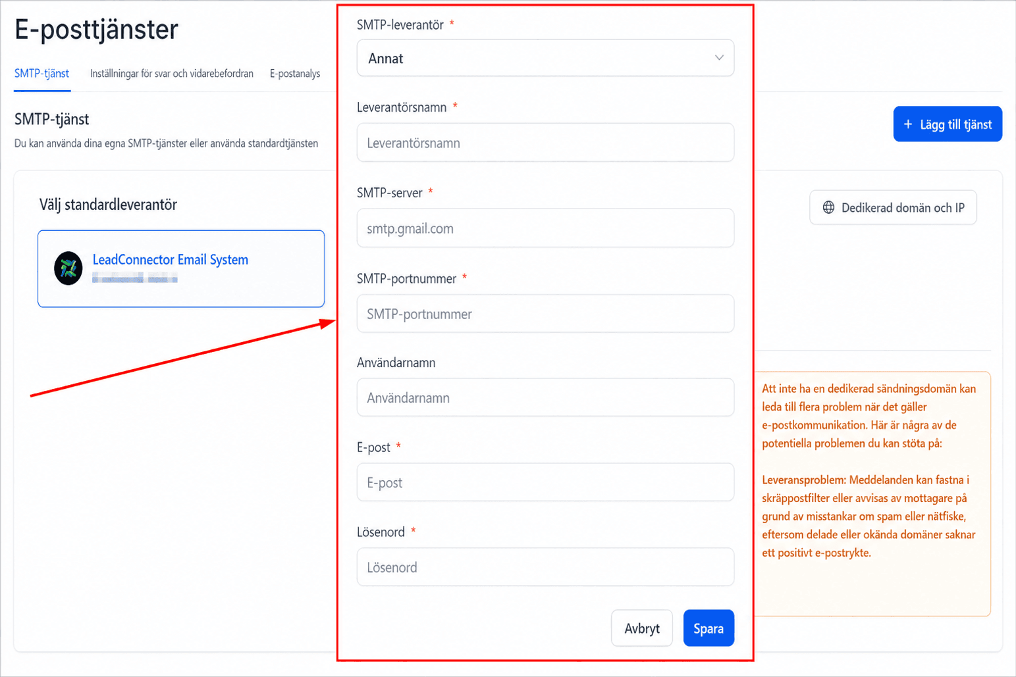Open the Annat provider combo box
The height and width of the screenshot is (677, 1016).
pos(545,58)
